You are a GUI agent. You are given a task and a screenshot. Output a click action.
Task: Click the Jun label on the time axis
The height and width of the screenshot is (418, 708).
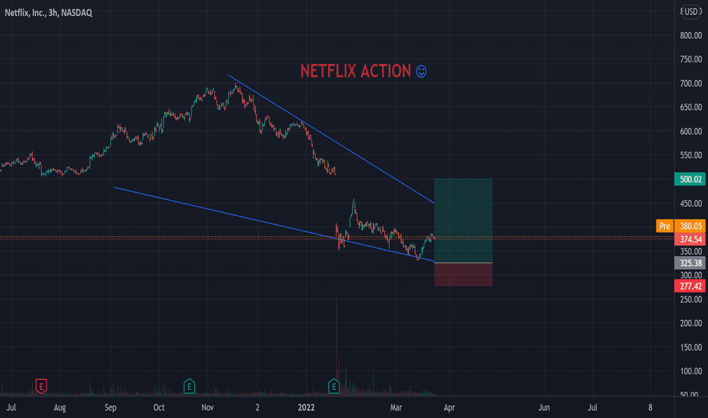[x=544, y=407]
